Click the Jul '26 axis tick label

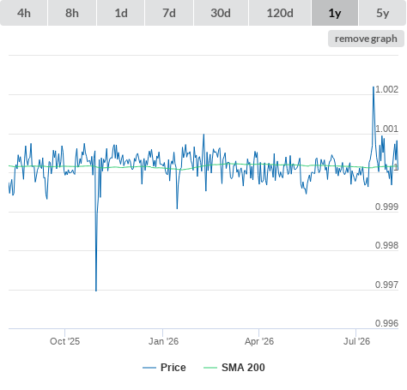[x=356, y=341]
